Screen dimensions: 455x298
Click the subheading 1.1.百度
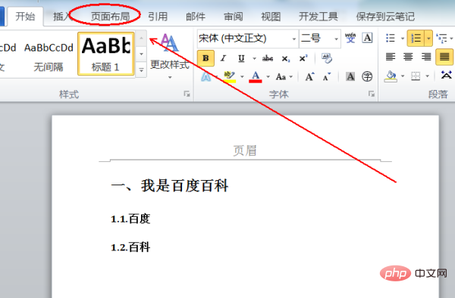tap(130, 219)
